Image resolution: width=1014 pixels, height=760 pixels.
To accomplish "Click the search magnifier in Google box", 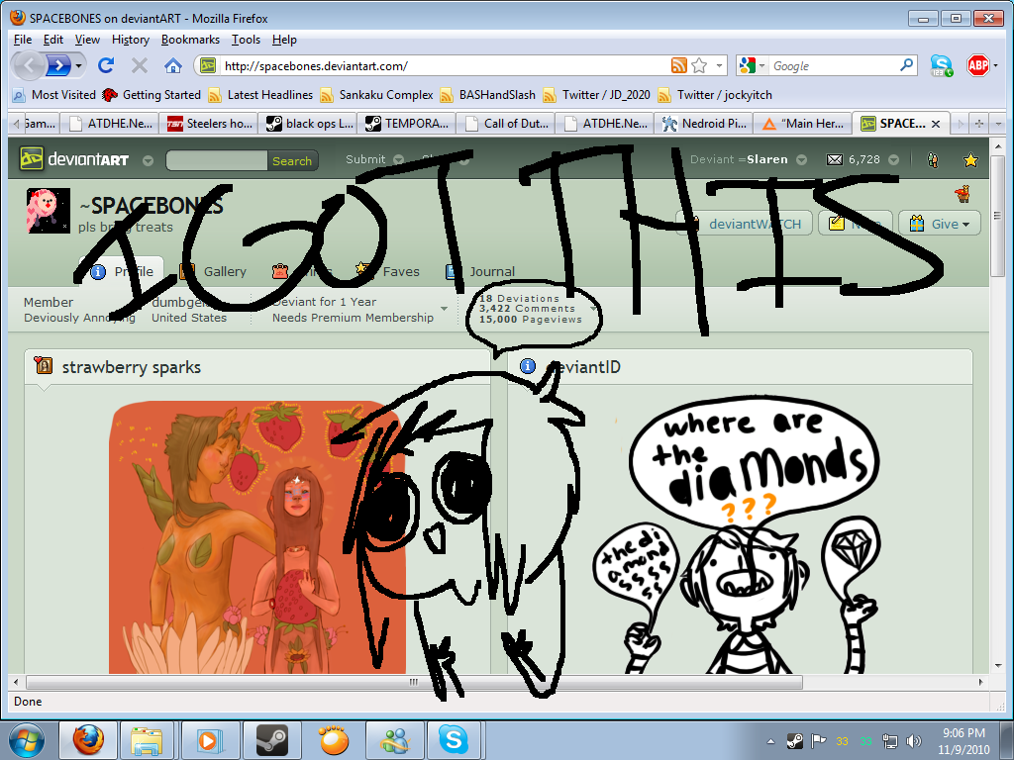I will [x=907, y=65].
